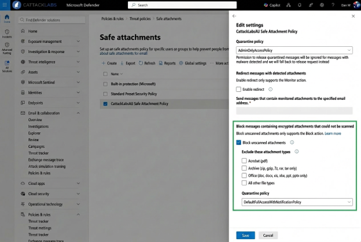The width and height of the screenshot is (361, 242).
Task: Open Campaigns under Email & collaboration
Action: point(36,146)
